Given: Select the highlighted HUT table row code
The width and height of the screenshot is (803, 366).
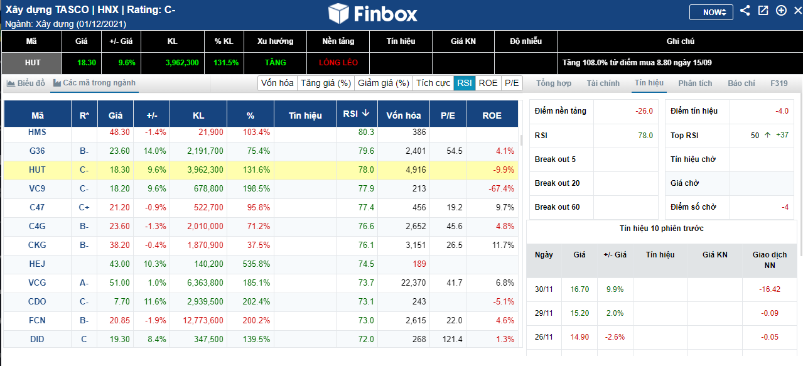Looking at the screenshot, I should 37,170.
